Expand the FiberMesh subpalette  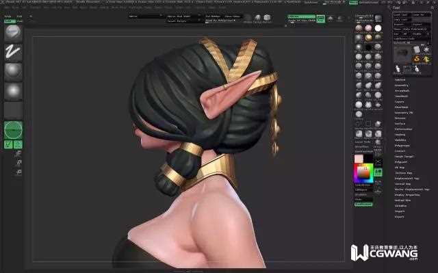(x=402, y=107)
